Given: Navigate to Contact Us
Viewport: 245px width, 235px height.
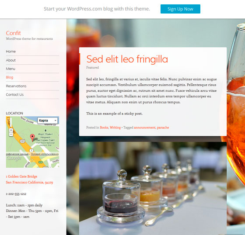Looking at the screenshot, I should 15,94.
